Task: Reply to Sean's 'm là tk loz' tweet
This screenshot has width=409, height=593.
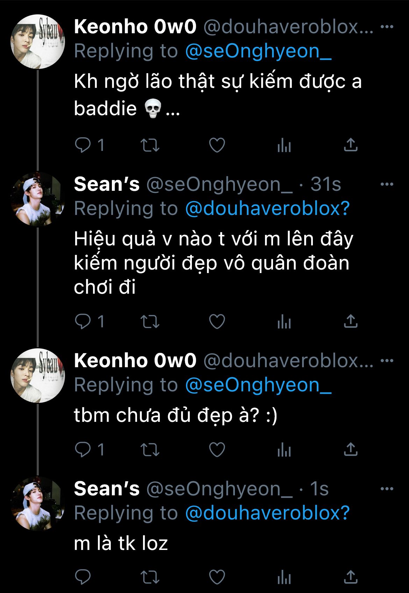Action: 83,577
